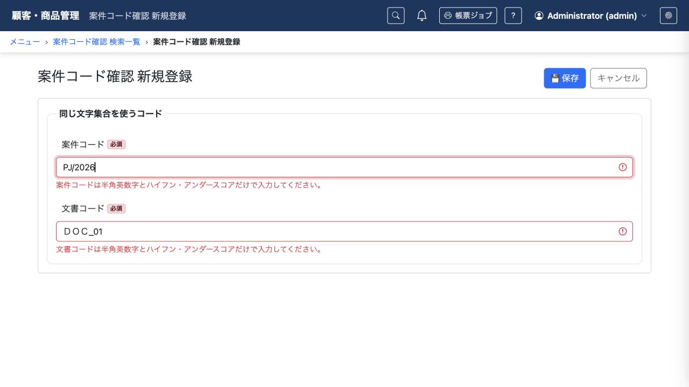Click the error icon in 案件コード field
This screenshot has width=689, height=387.
(623, 167)
